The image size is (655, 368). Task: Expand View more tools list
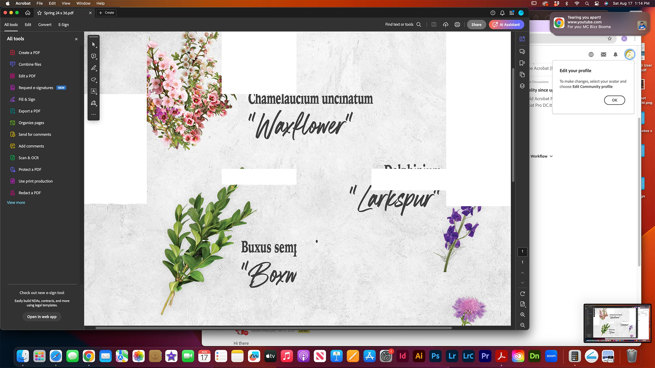click(16, 202)
